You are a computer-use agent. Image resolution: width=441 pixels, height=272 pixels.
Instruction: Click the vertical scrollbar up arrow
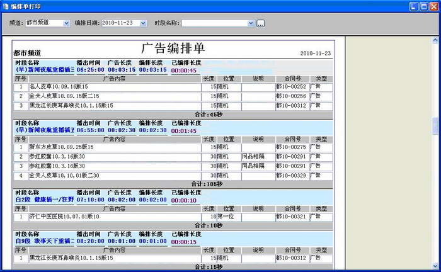[x=435, y=40]
